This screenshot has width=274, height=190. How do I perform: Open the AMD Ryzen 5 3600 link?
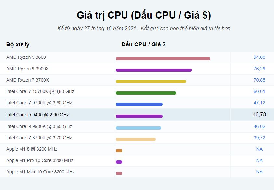pos(26,57)
